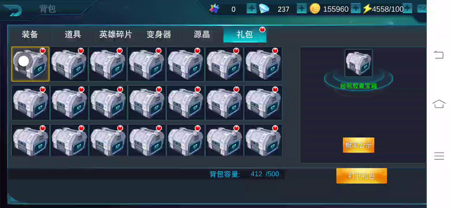
Task: Switch to the 道具 tab
Action: click(73, 34)
